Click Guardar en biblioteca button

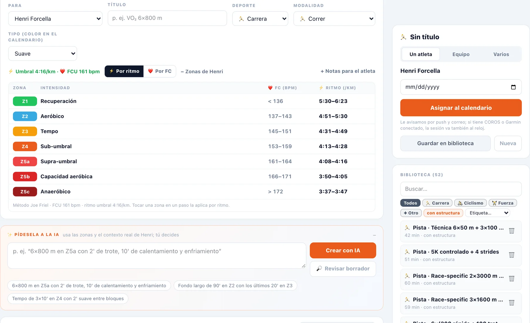[x=445, y=143]
